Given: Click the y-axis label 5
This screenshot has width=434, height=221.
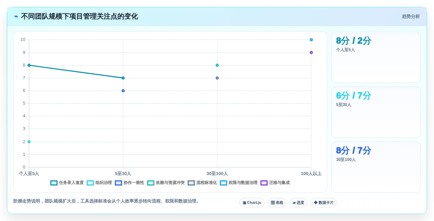Looking at the screenshot, I should pos(24,103).
